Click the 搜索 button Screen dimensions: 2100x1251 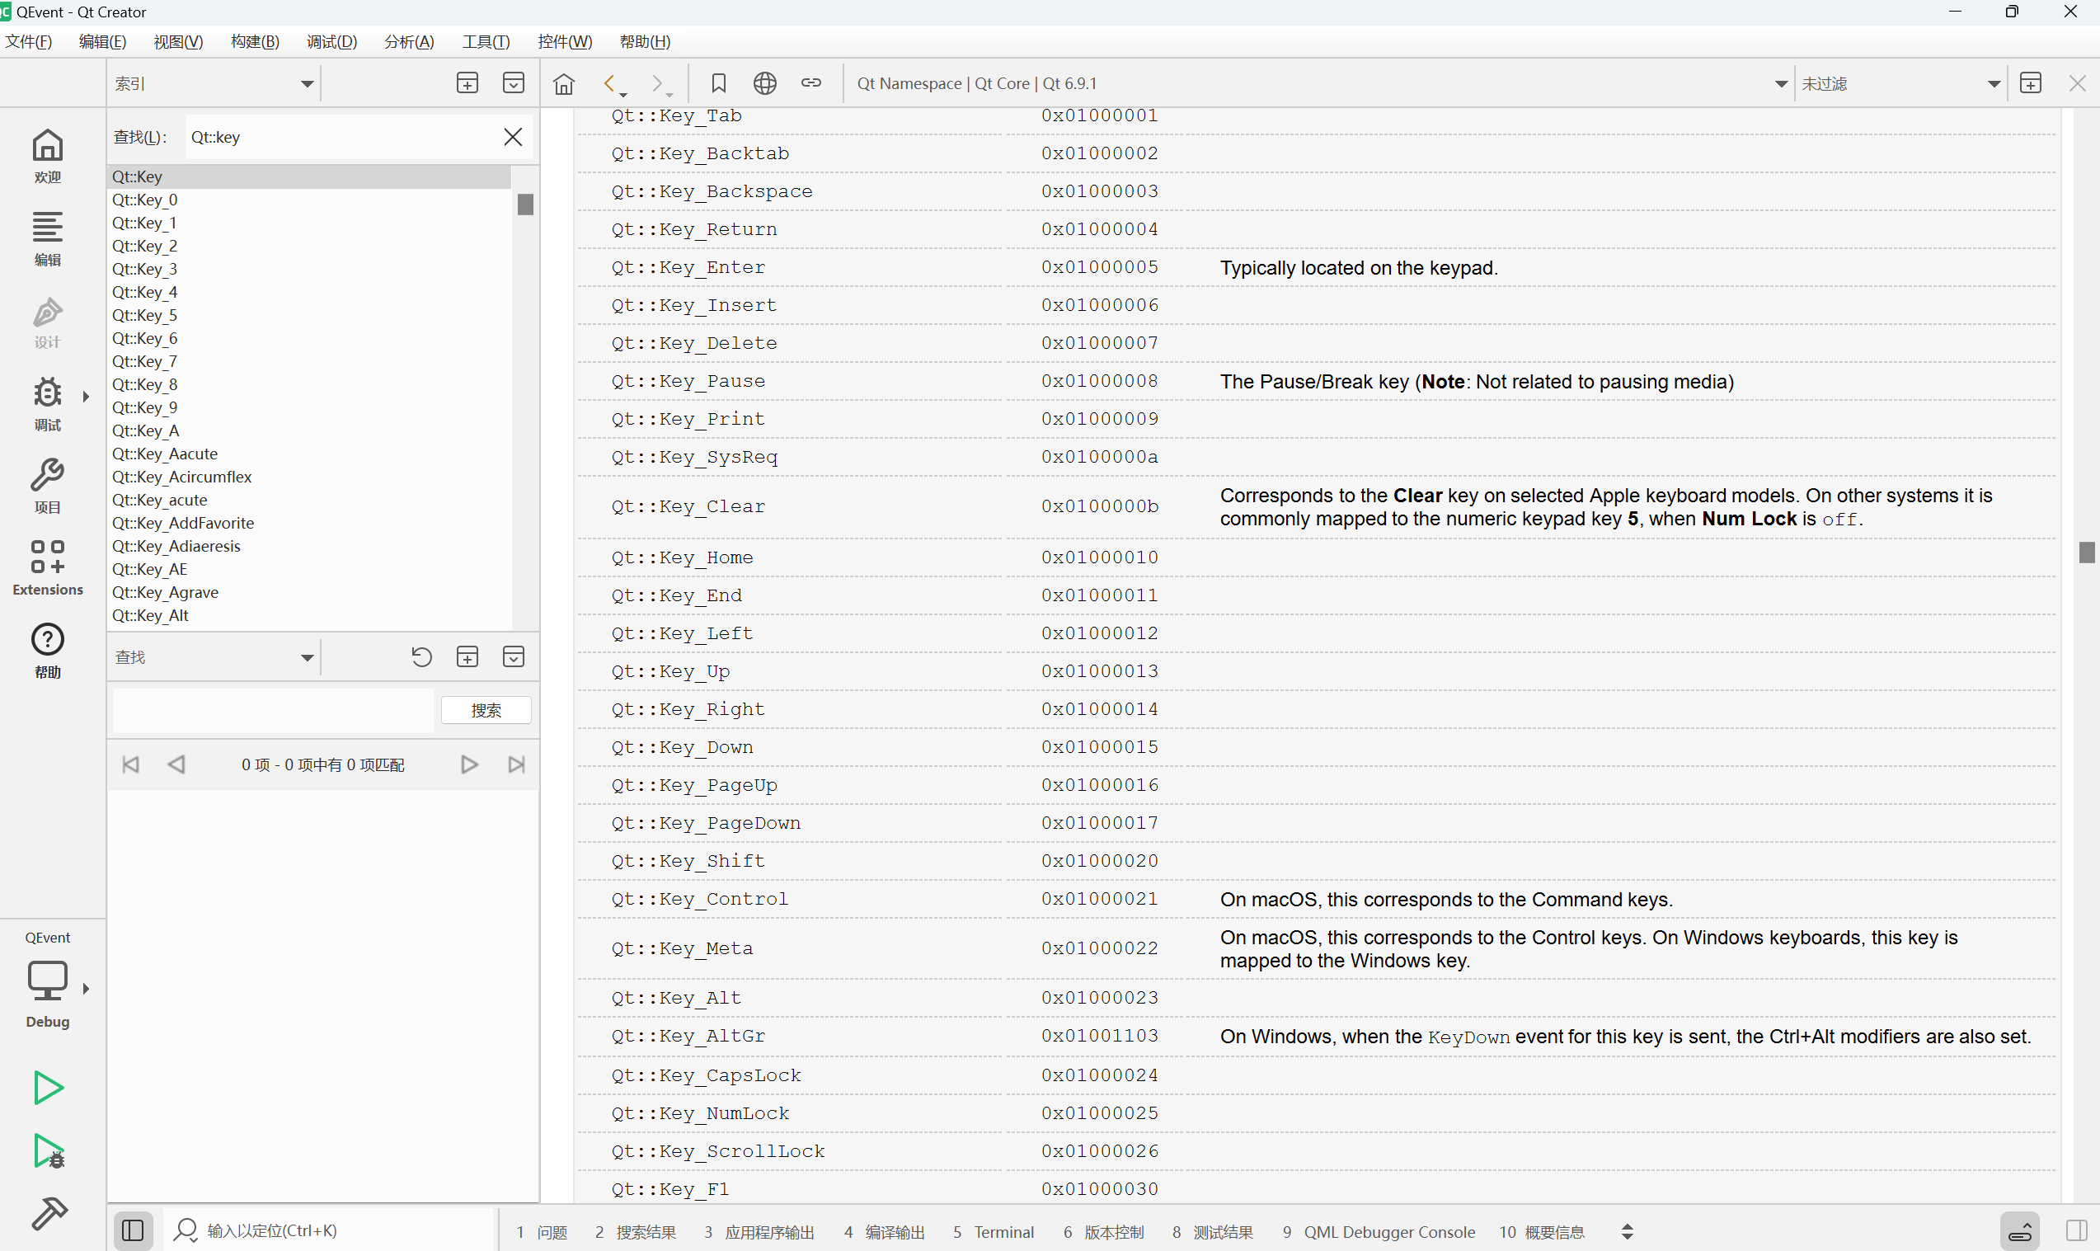click(x=486, y=710)
